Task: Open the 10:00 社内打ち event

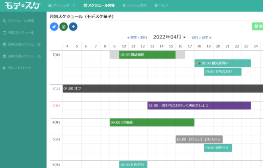Action: [x=133, y=164]
